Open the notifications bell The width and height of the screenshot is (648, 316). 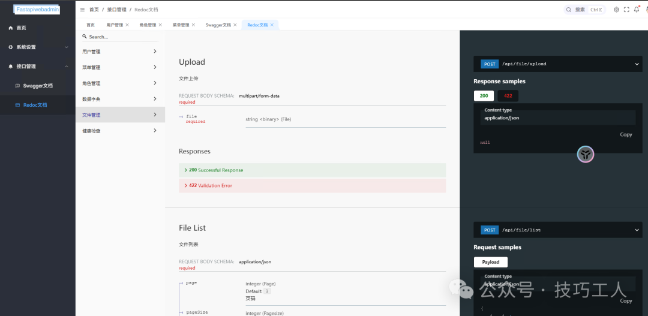637,10
